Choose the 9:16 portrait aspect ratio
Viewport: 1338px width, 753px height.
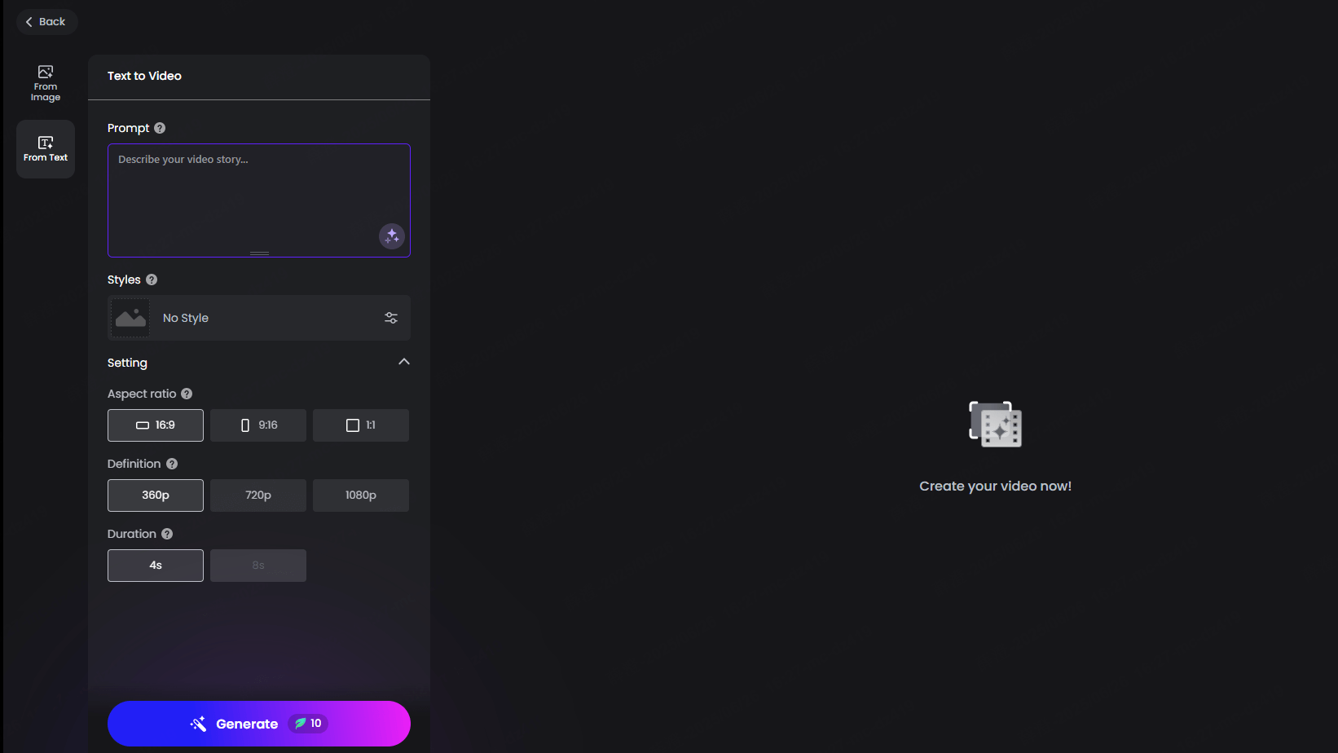(x=258, y=425)
